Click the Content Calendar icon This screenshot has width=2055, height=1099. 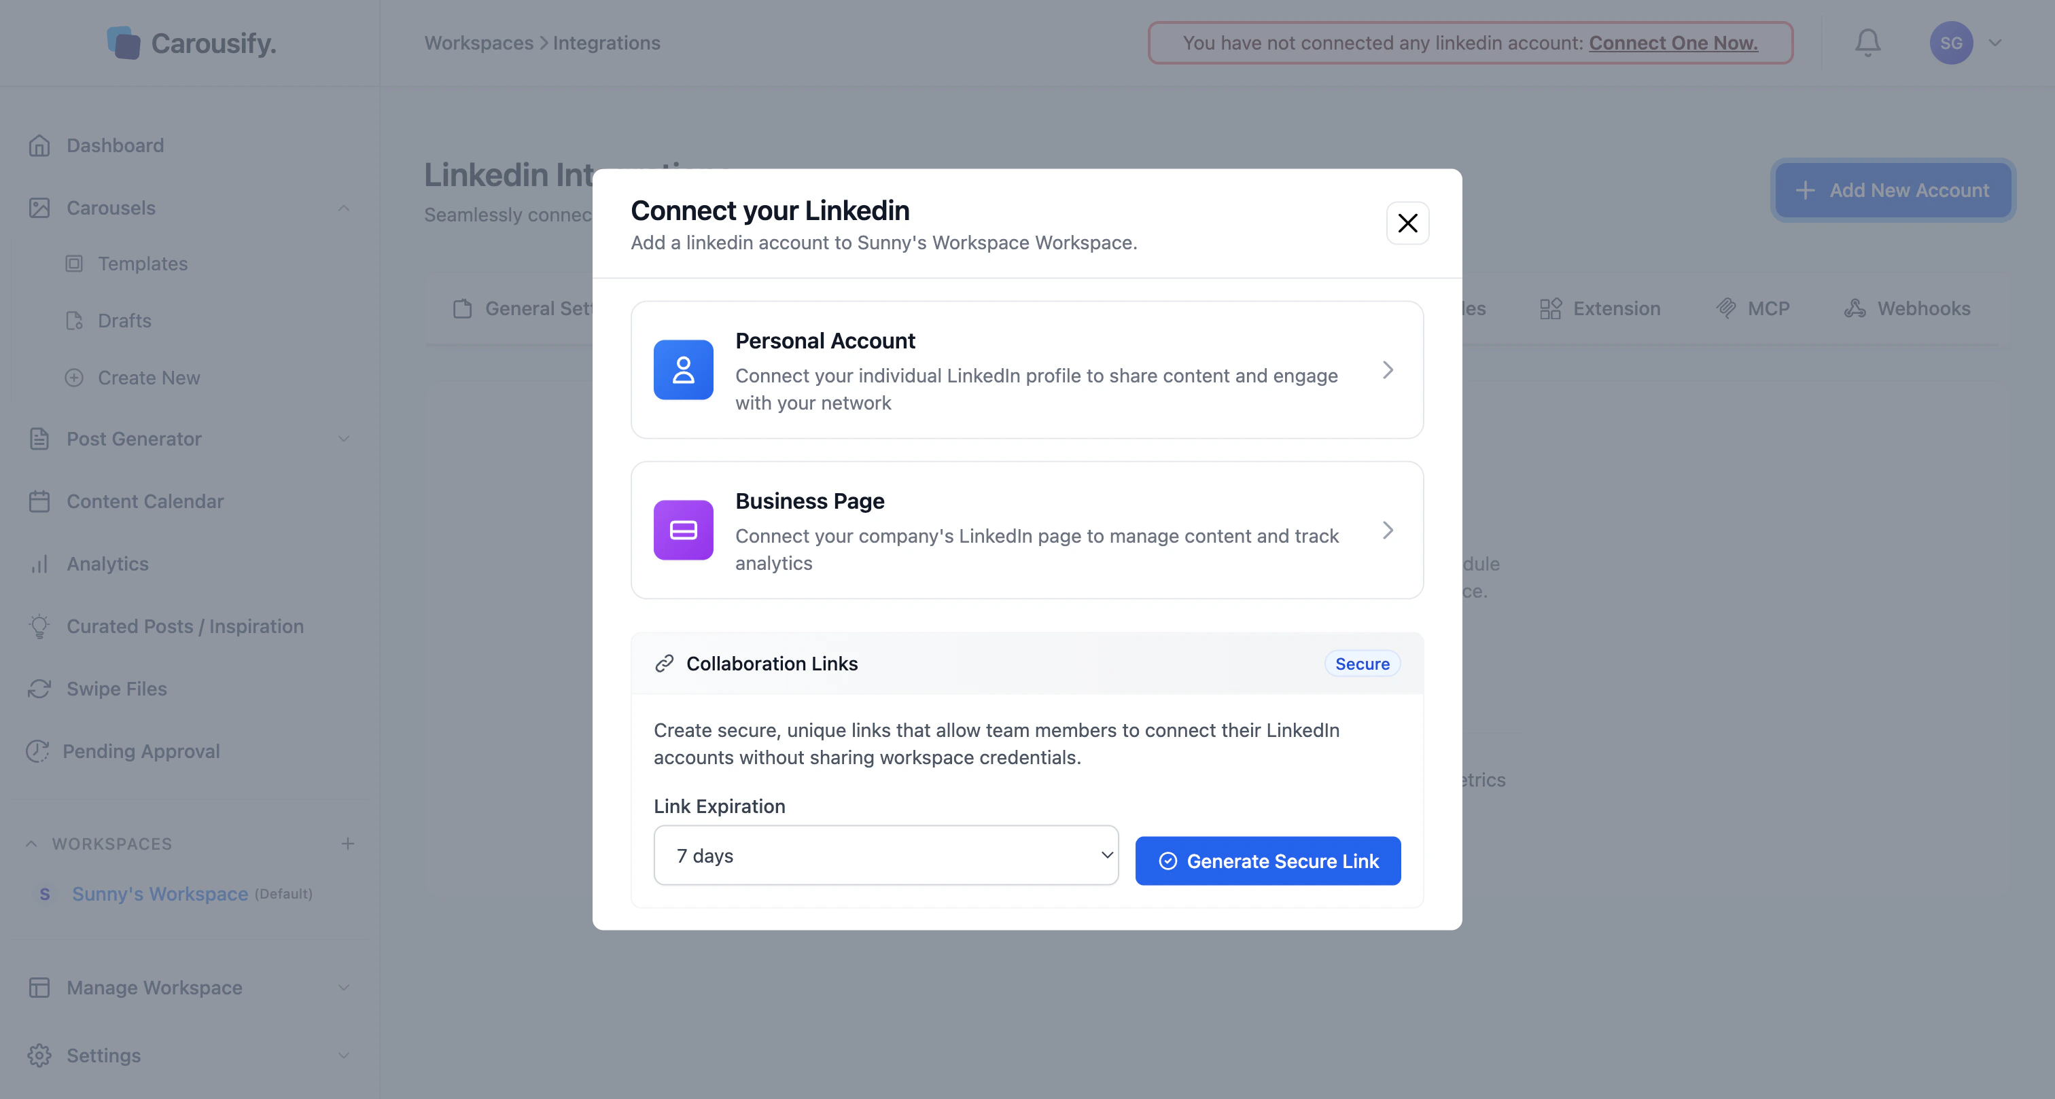[x=39, y=501]
